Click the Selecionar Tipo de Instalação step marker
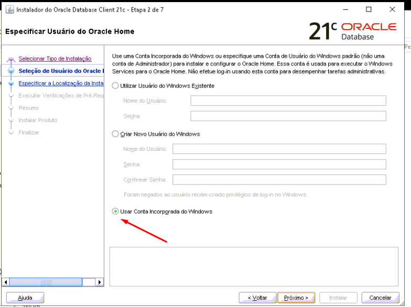The width and height of the screenshot is (411, 307). (x=11, y=59)
